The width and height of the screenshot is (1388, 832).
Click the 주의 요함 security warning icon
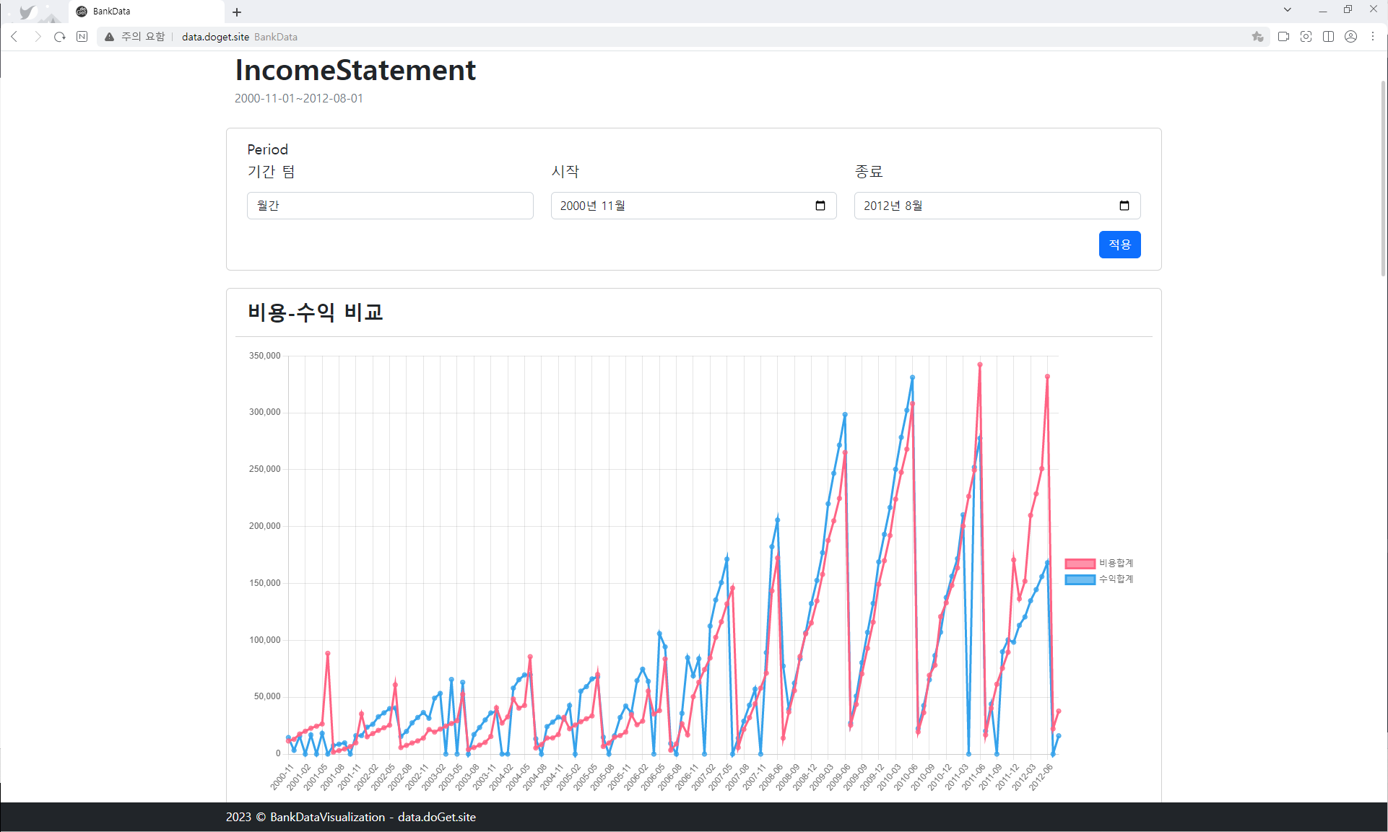click(109, 36)
